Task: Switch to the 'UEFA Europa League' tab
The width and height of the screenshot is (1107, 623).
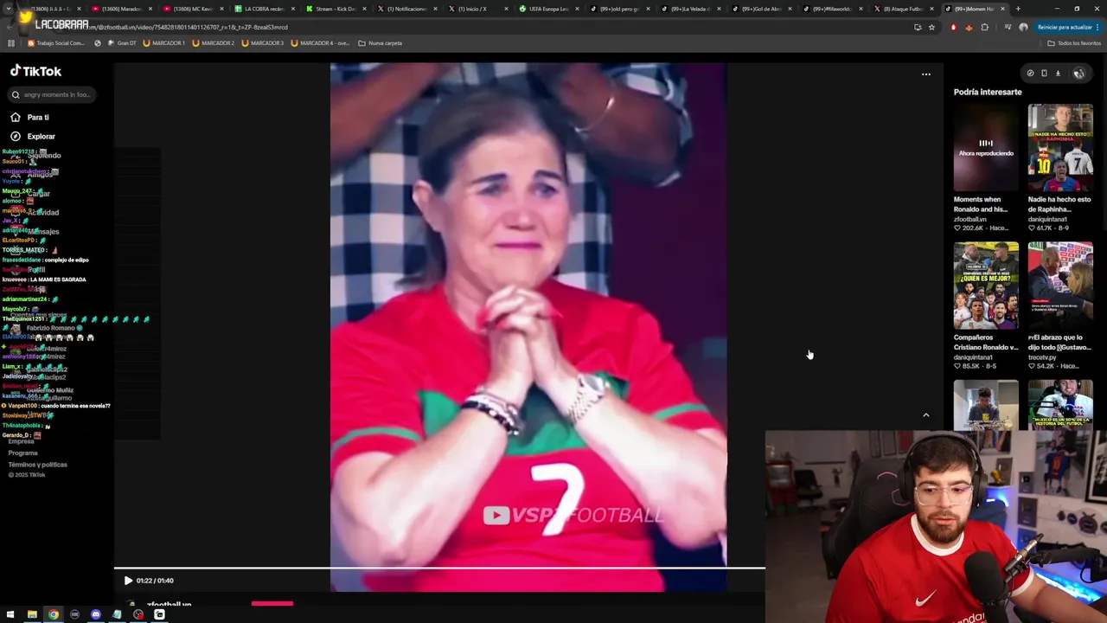Action: pyautogui.click(x=547, y=9)
